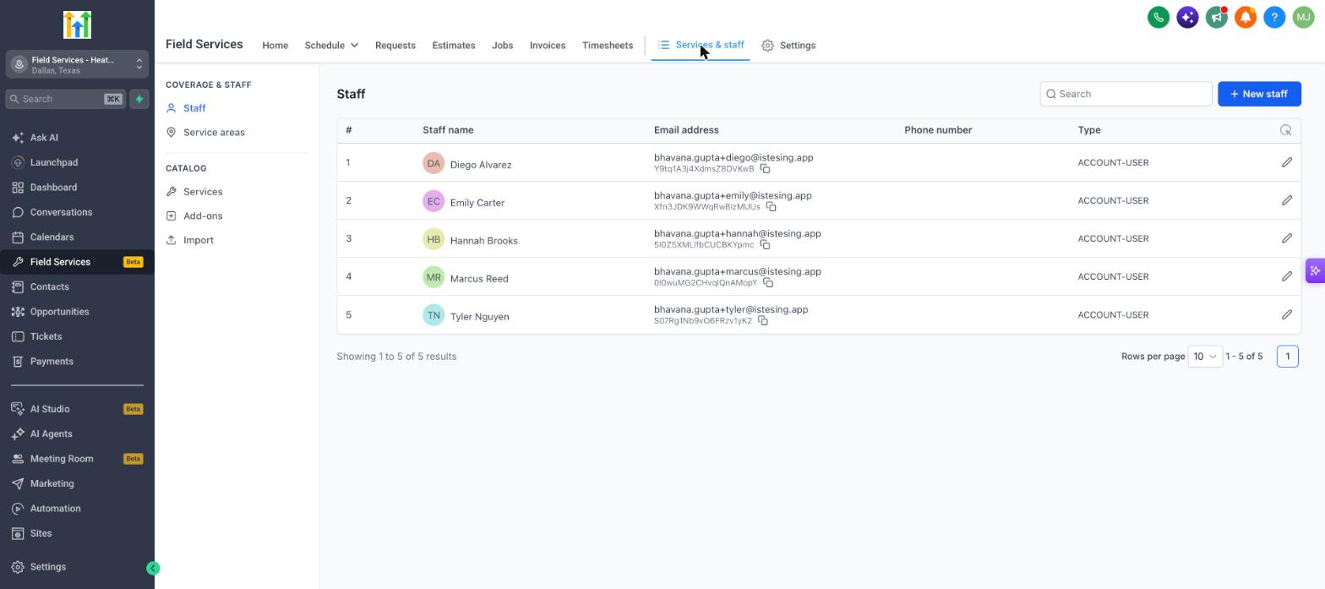The image size is (1325, 589).
Task: Open Ask AI in the left sidebar
Action: pyautogui.click(x=44, y=138)
